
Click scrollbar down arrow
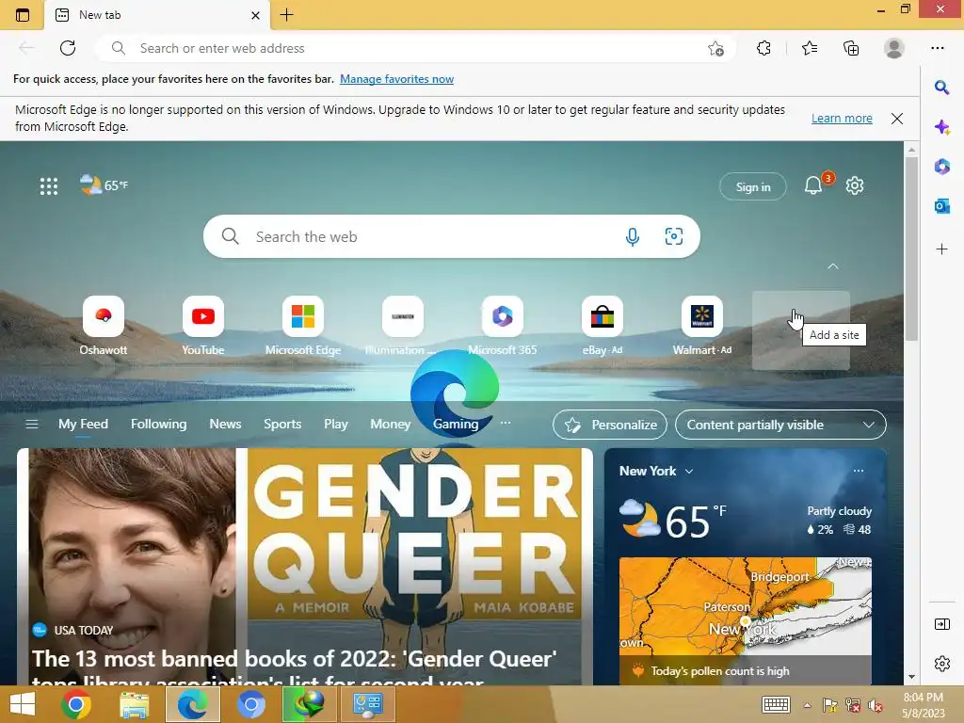911,676
